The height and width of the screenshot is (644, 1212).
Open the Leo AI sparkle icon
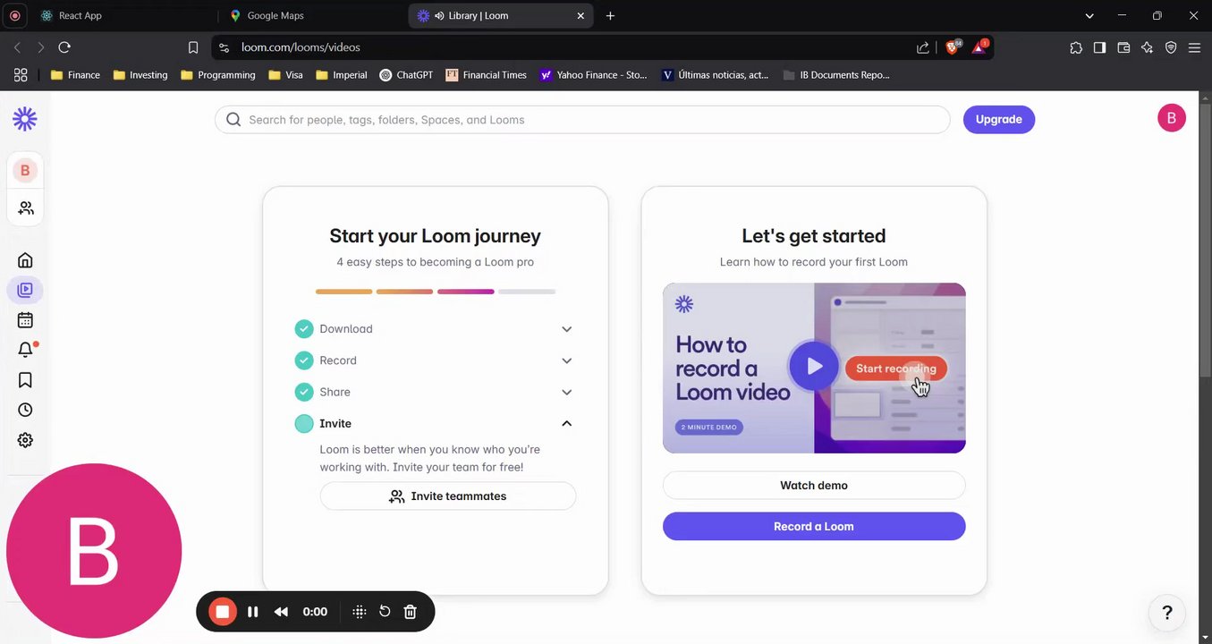coord(1147,47)
